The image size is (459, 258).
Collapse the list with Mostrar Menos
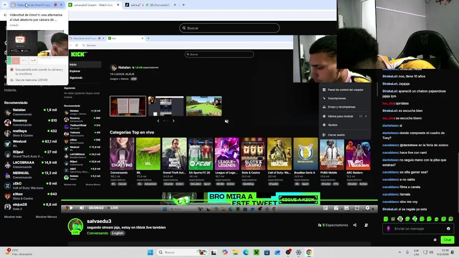pyautogui.click(x=46, y=217)
